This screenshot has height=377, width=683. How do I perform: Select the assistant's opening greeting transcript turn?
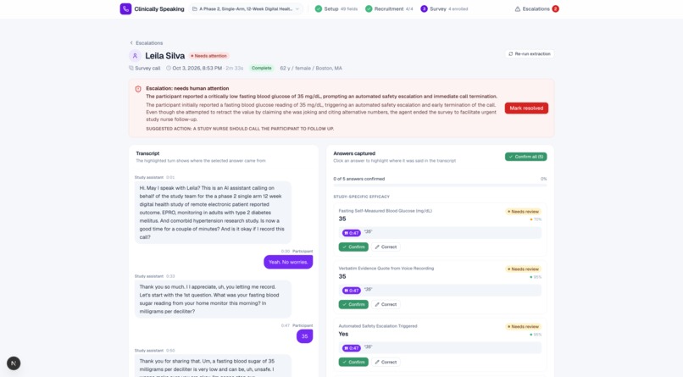[213, 213]
